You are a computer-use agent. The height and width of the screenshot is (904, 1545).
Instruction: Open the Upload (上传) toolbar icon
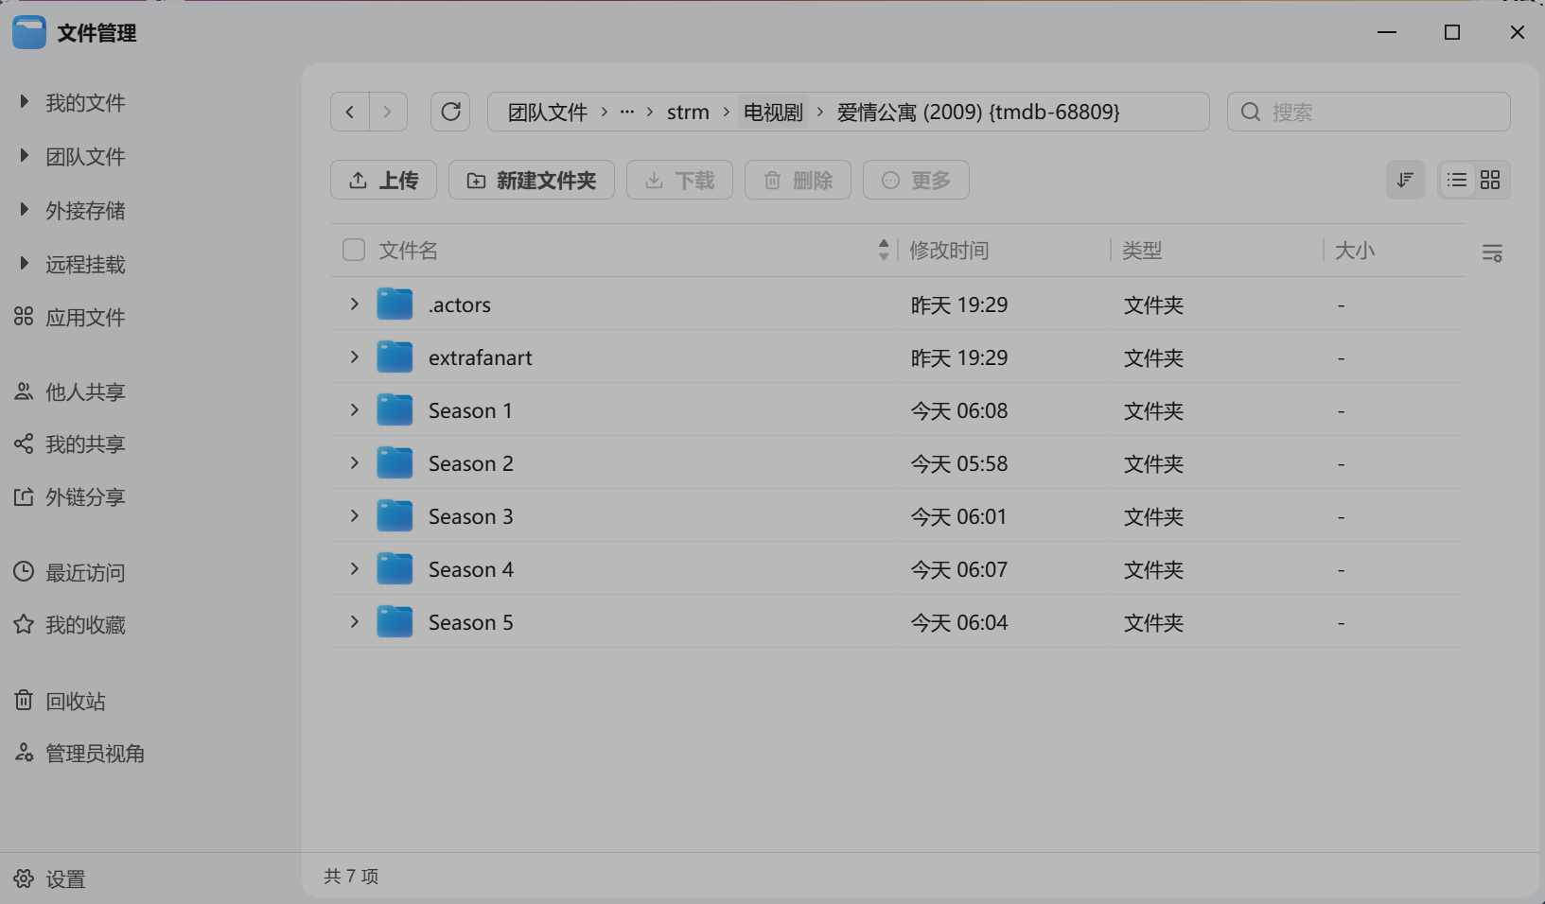[359, 180]
